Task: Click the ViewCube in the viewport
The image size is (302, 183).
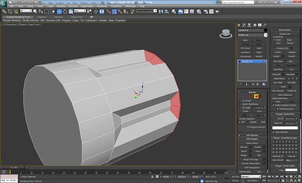Action: tap(226, 33)
